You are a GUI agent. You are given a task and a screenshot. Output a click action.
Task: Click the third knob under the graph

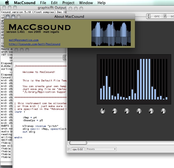coord(127,111)
